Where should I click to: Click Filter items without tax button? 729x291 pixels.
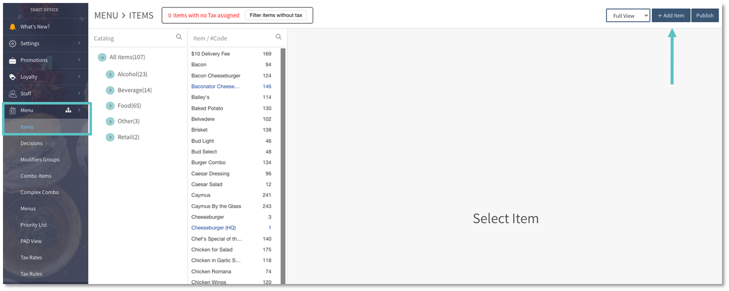tap(275, 15)
